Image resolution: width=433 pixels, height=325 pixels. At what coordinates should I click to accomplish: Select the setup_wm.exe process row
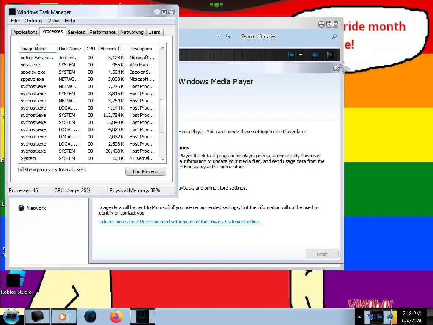[89, 58]
